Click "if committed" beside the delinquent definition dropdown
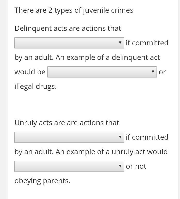This screenshot has width=180, height=199. 147,43
